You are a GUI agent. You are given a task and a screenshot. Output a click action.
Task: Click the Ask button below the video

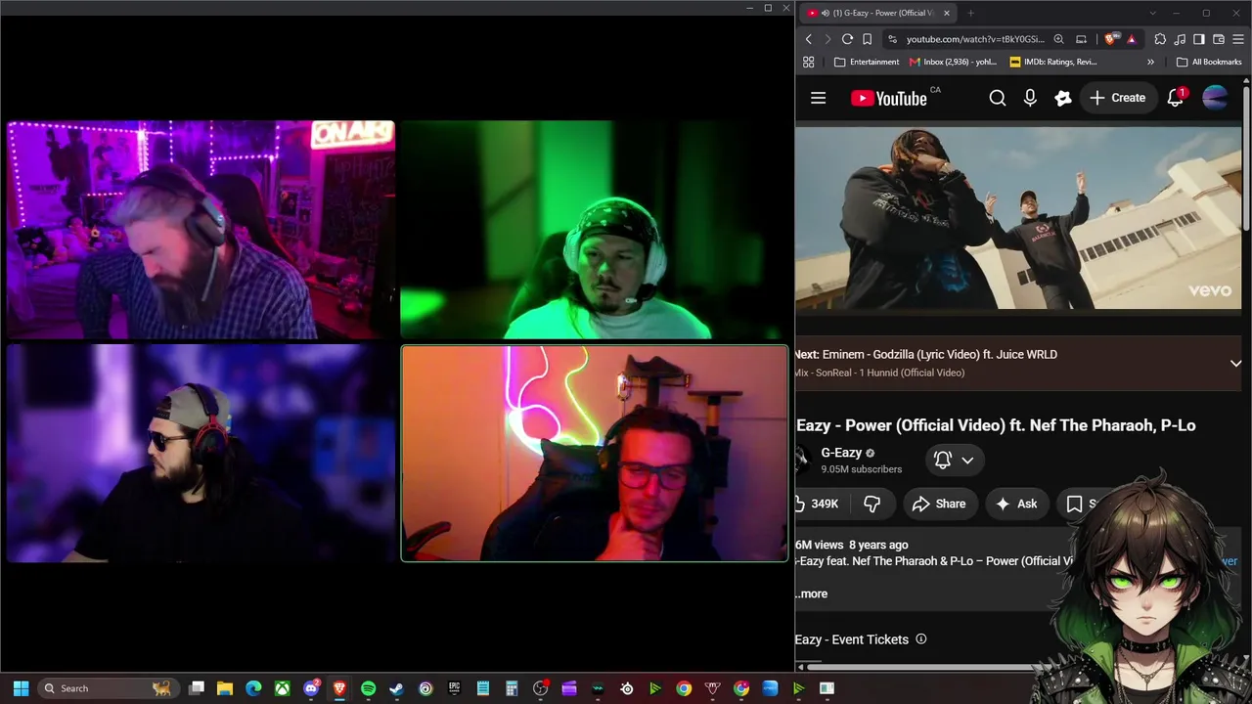pyautogui.click(x=1016, y=504)
